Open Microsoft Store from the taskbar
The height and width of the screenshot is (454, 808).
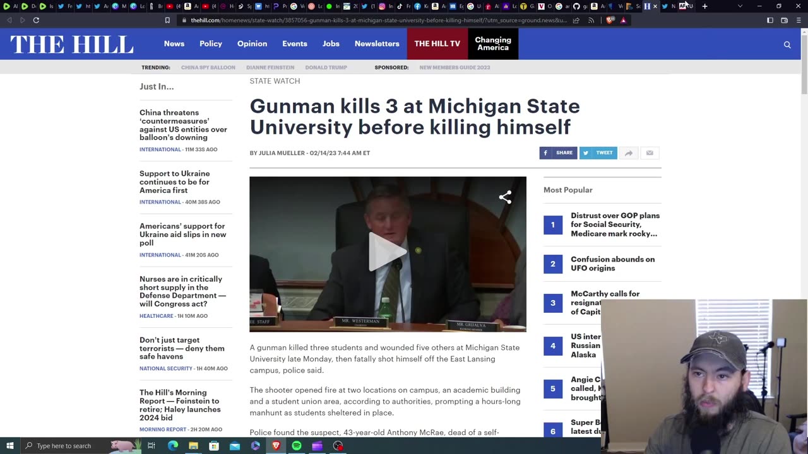click(214, 446)
